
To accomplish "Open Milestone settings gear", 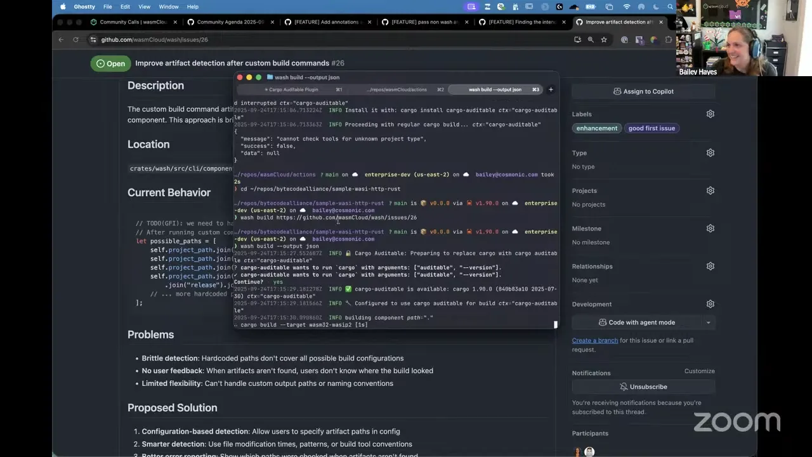I will tap(710, 228).
